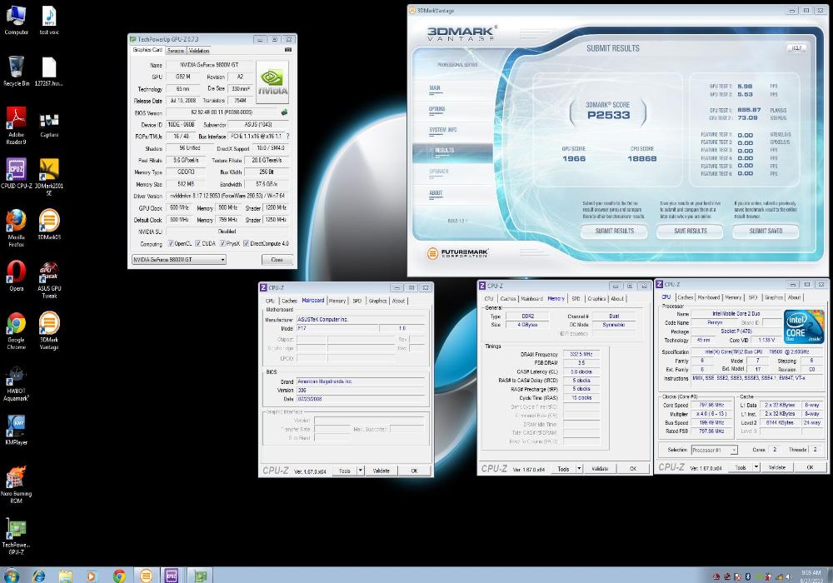This screenshot has width=833, height=583.
Task: Click Help button in 3DMark Vantage
Action: 796,47
